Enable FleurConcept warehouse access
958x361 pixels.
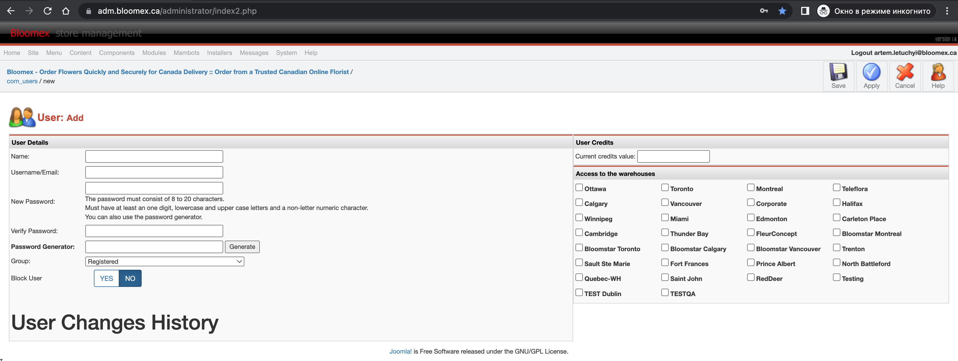pyautogui.click(x=751, y=232)
